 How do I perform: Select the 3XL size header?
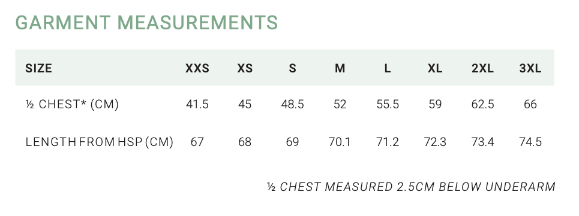tap(530, 68)
